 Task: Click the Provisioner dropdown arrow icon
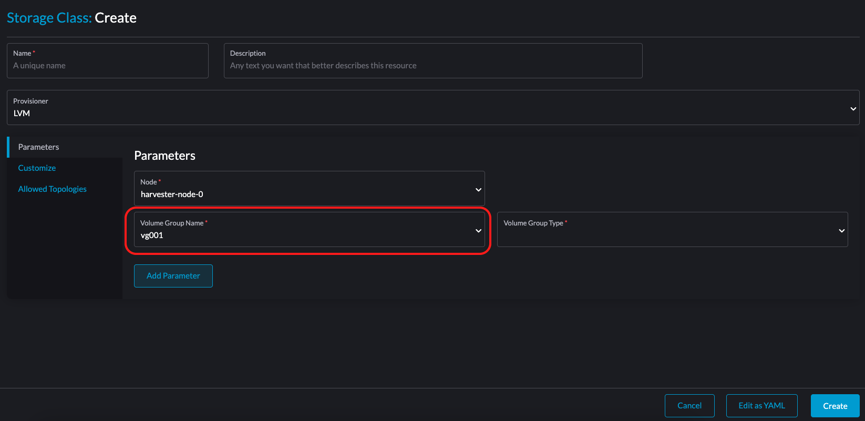(x=853, y=108)
